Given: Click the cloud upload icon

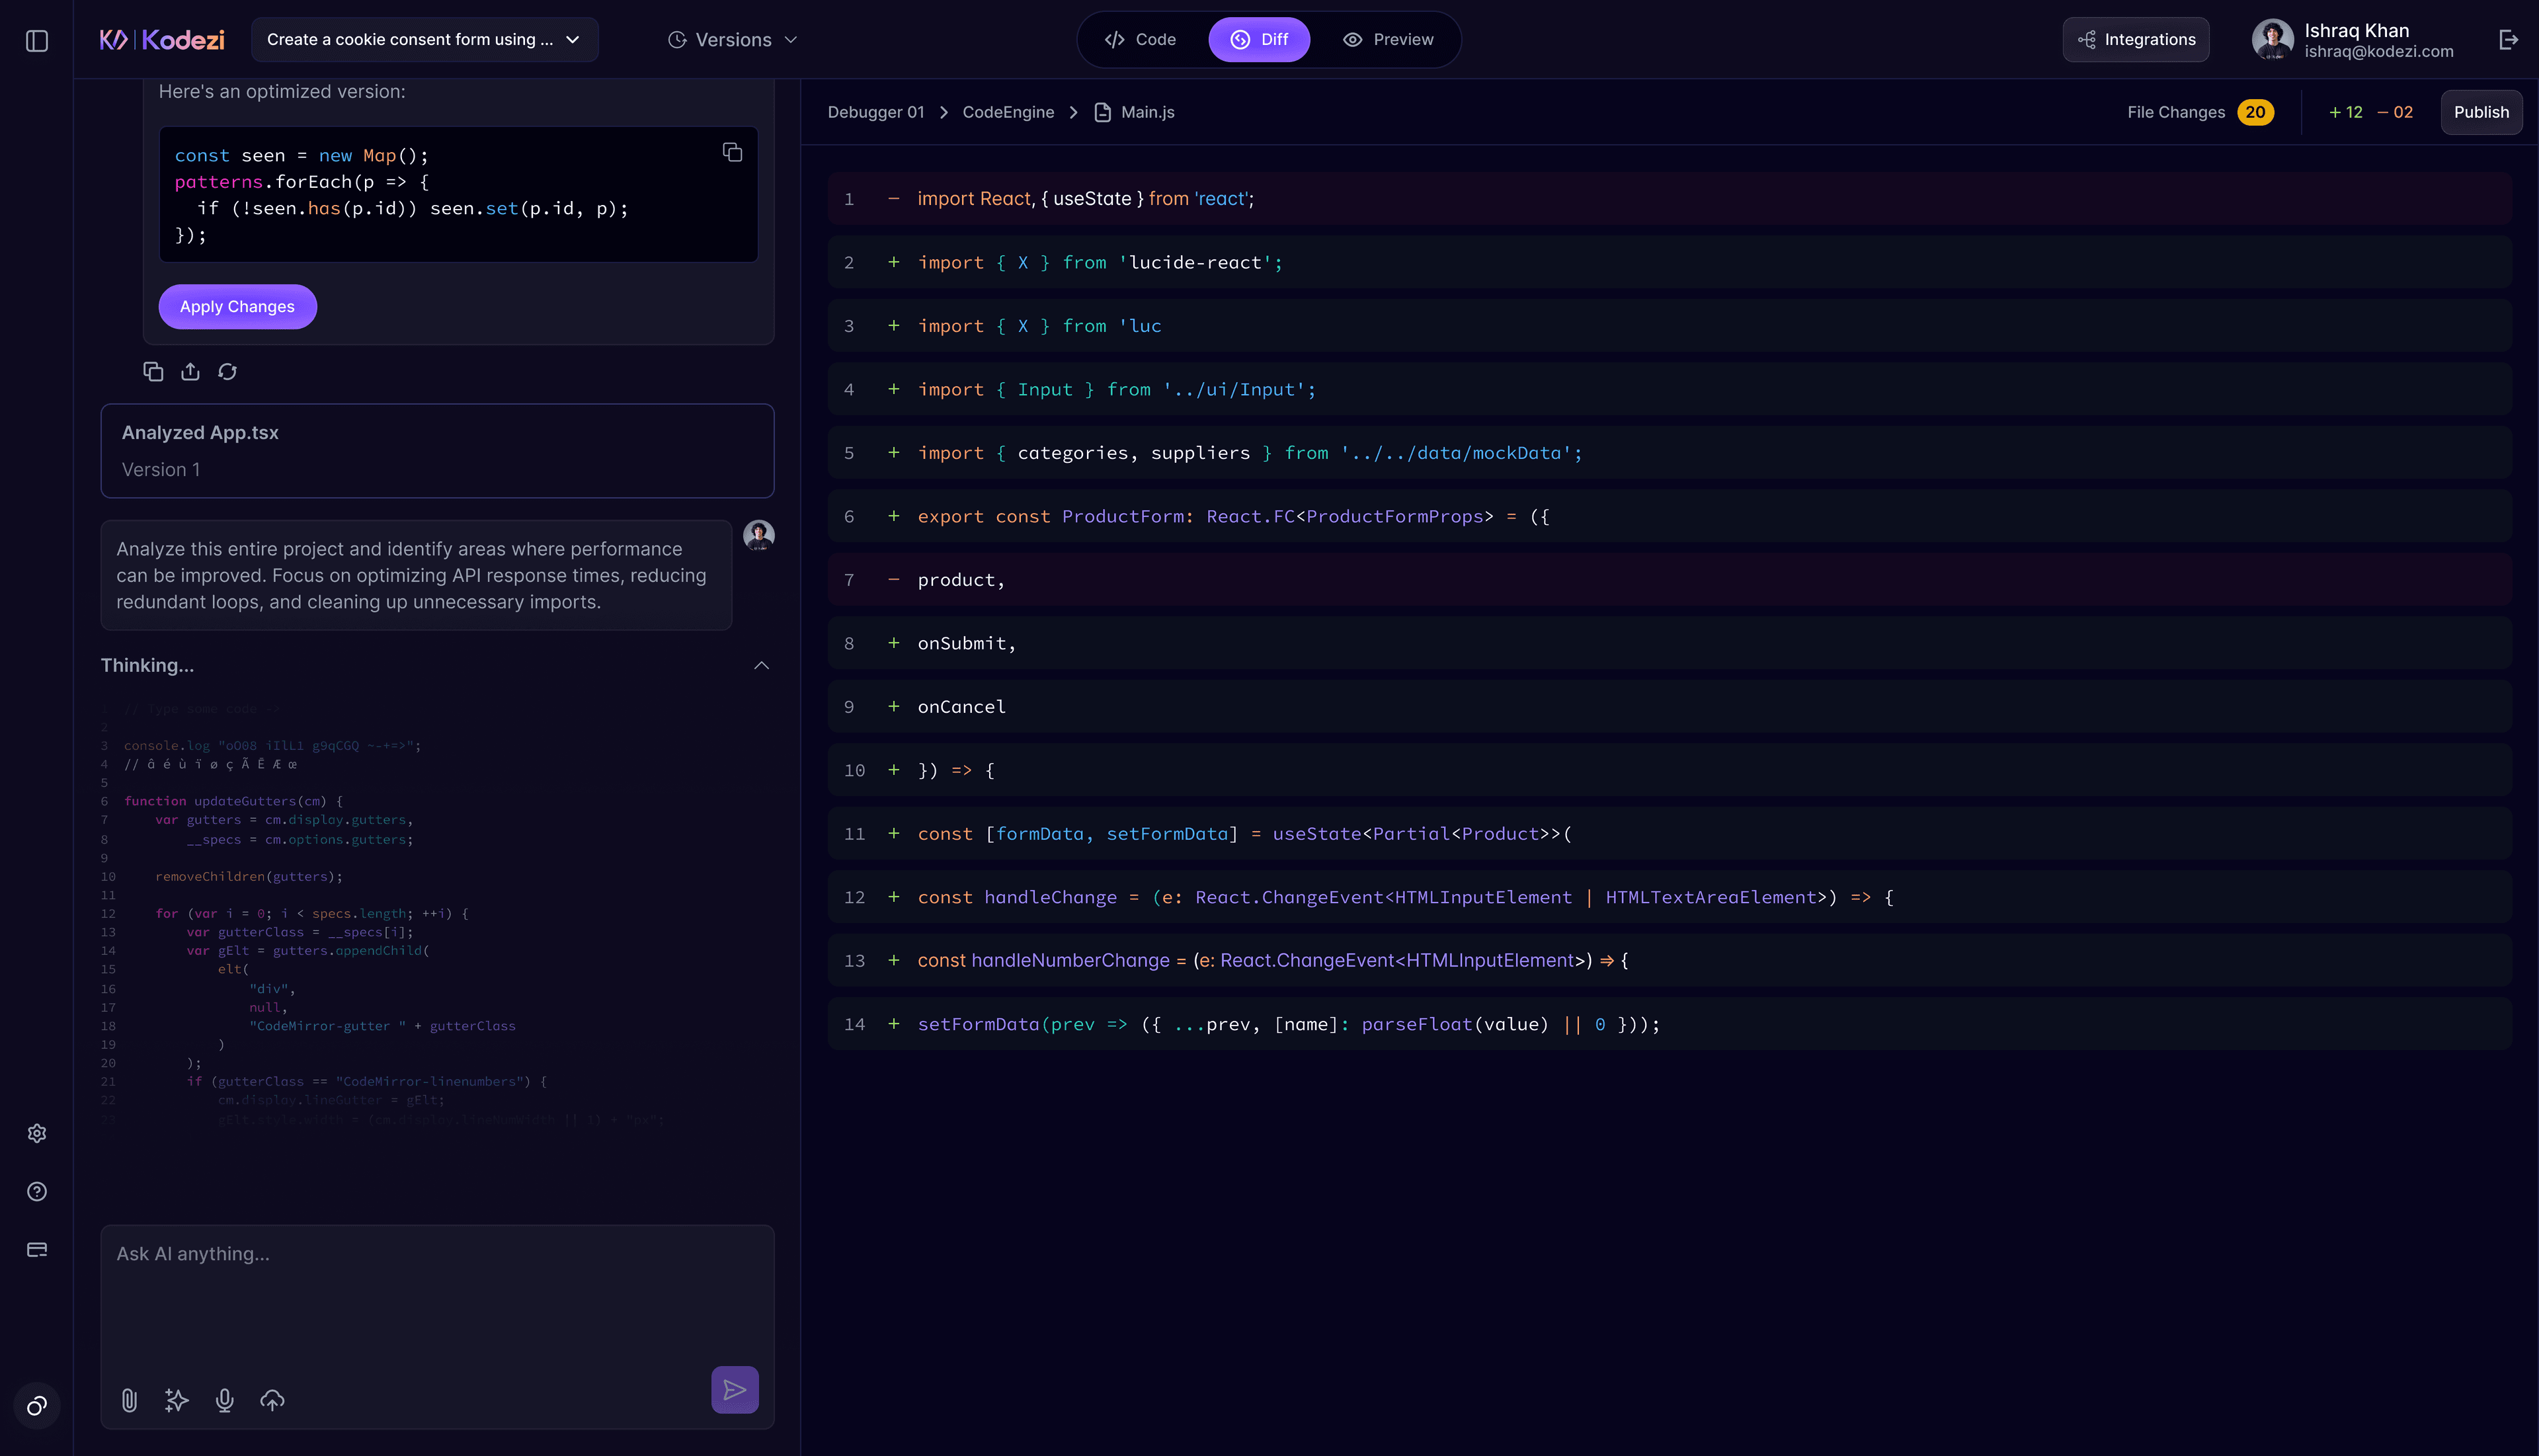Looking at the screenshot, I should (x=272, y=1400).
